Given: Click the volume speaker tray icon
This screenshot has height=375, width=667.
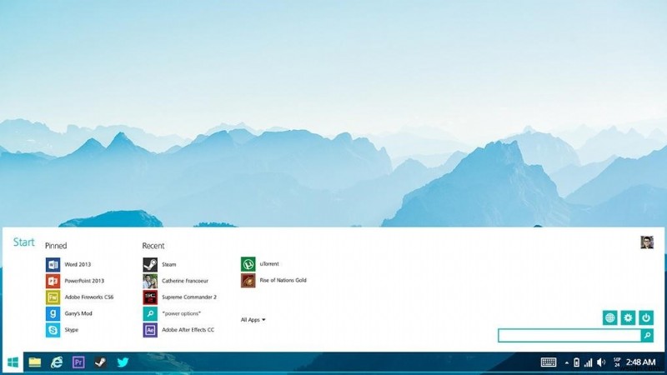Looking at the screenshot, I should click(601, 362).
